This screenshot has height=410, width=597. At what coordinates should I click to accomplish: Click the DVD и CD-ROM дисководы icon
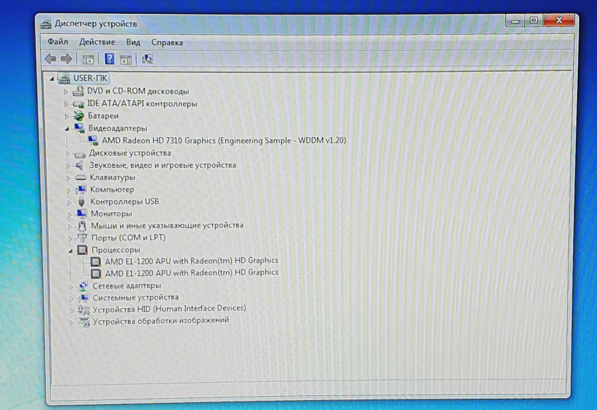[x=78, y=91]
